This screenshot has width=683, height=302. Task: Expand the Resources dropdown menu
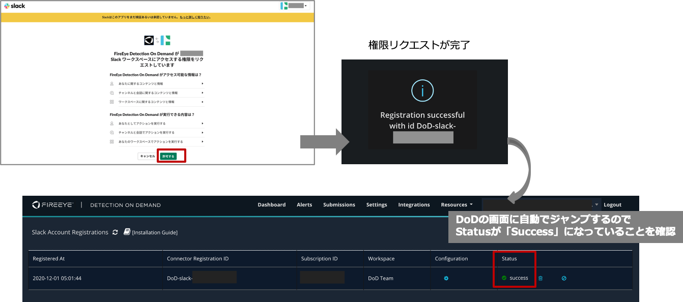point(457,205)
